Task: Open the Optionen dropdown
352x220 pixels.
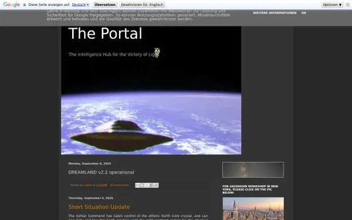Action: tap(332, 5)
